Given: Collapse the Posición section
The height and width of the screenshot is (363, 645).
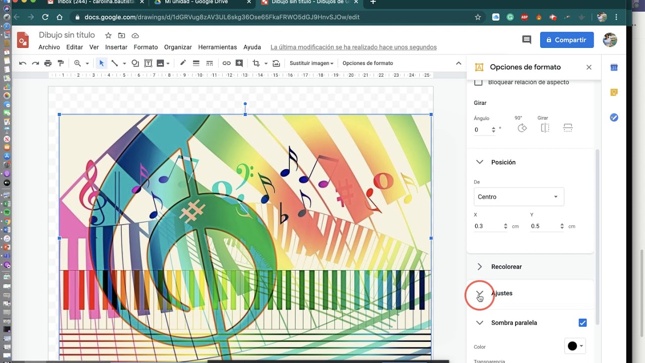Looking at the screenshot, I should pyautogui.click(x=480, y=162).
